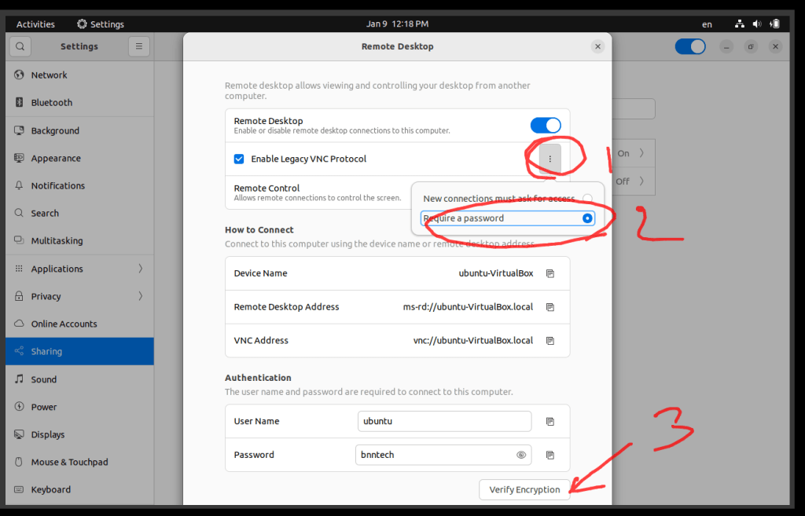Copy the VNC Address value
The height and width of the screenshot is (516, 805).
click(550, 341)
